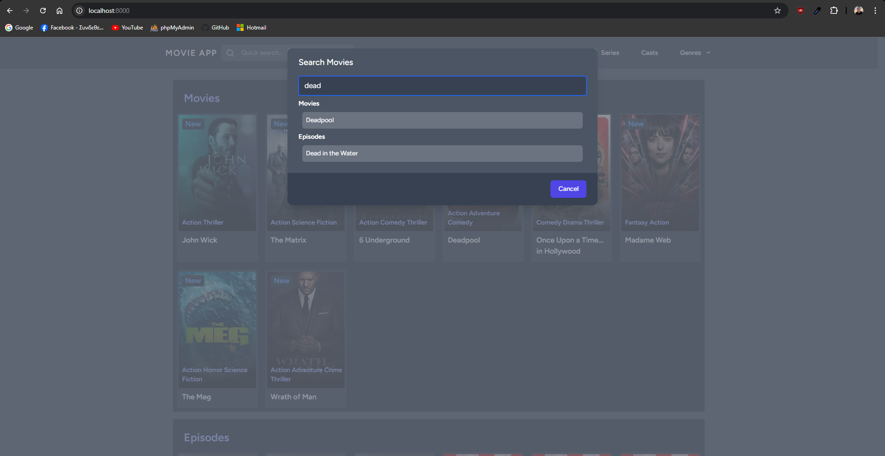The image size is (885, 456).
Task: Go back to the previous page
Action: click(x=10, y=11)
